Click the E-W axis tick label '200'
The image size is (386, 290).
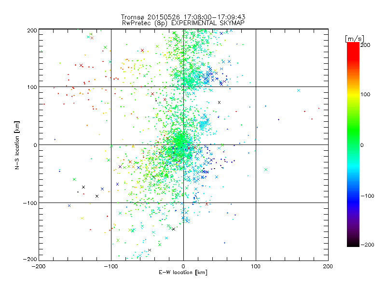(328, 266)
